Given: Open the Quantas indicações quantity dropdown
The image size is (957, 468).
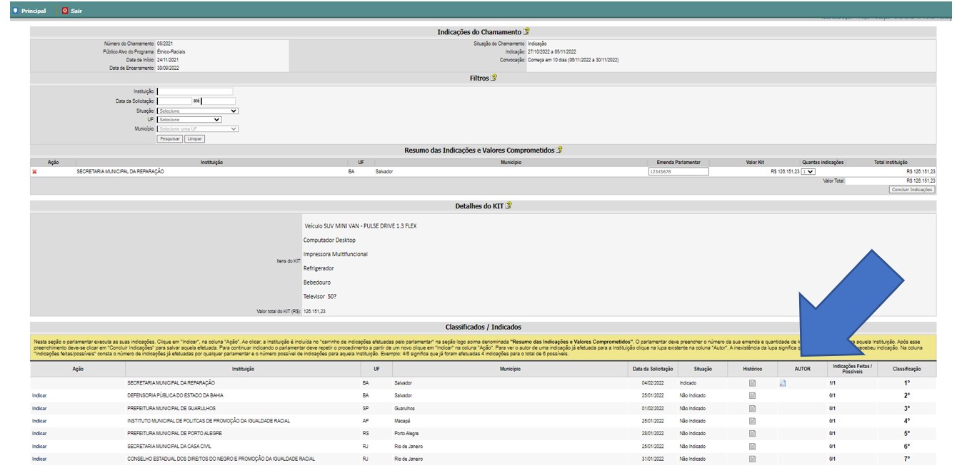Looking at the screenshot, I should (x=807, y=172).
